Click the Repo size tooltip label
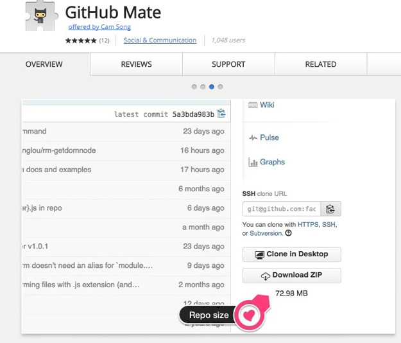401x343 pixels. 209,315
